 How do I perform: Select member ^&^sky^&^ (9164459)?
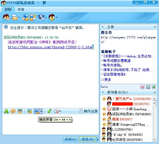pyautogui.click(x=127, y=135)
